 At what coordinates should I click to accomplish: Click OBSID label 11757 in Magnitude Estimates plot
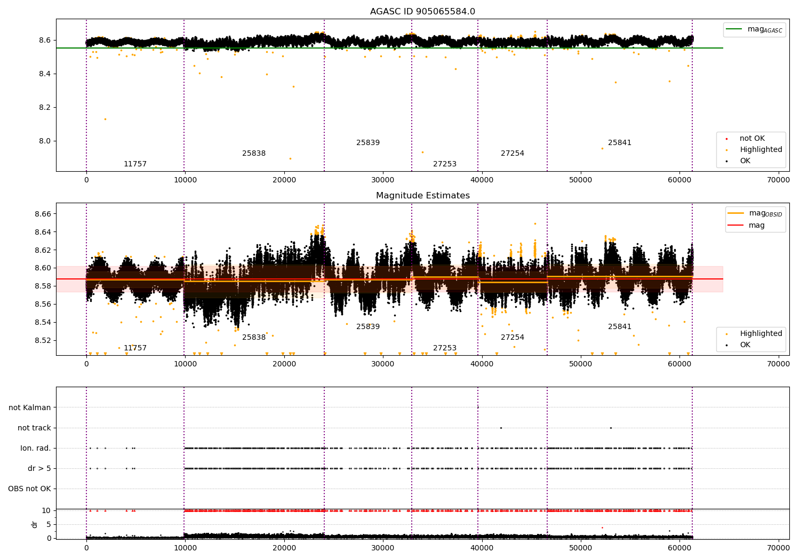[135, 348]
